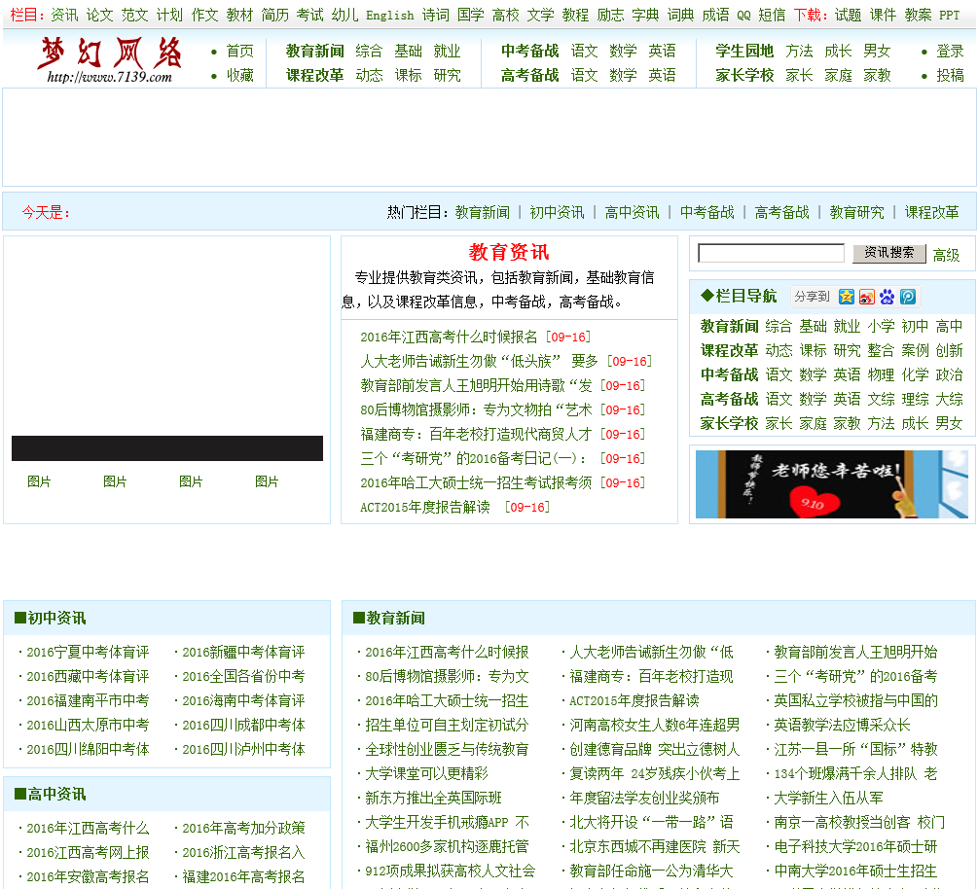978x889 pixels.
Task: Open 学生园地 in the header navigation
Action: point(744,52)
